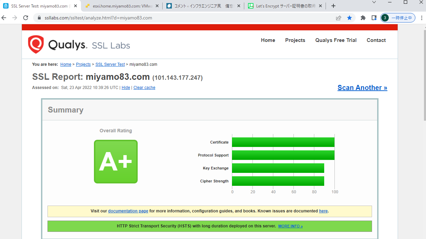
Task: Close the コメント tab
Action: (x=238, y=6)
